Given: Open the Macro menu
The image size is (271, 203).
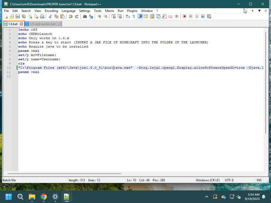Looking at the screenshot, I should [x=109, y=11].
